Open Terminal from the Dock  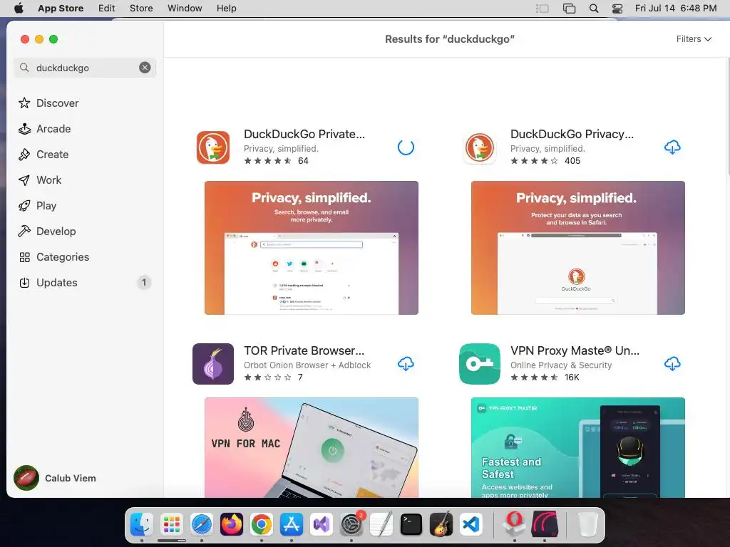[411, 525]
